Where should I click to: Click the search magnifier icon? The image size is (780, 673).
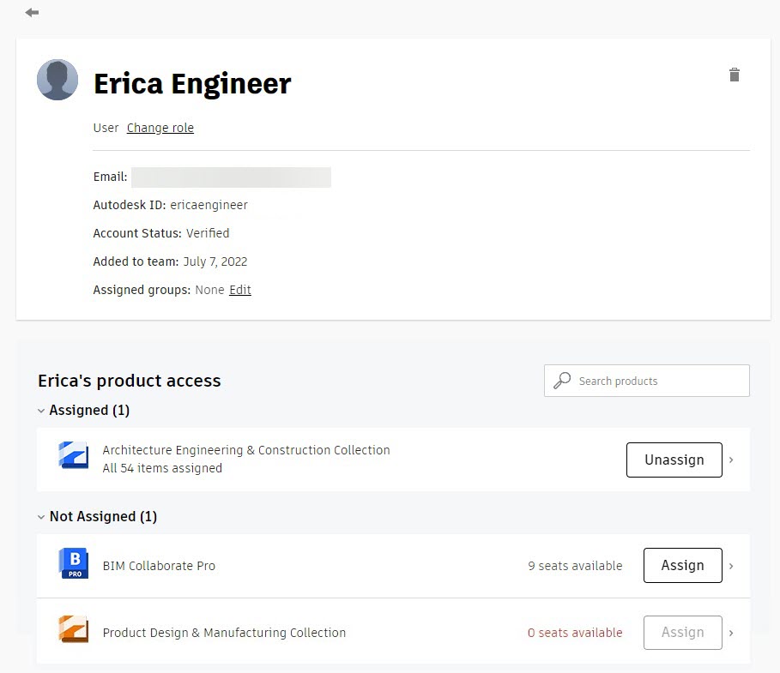(562, 381)
